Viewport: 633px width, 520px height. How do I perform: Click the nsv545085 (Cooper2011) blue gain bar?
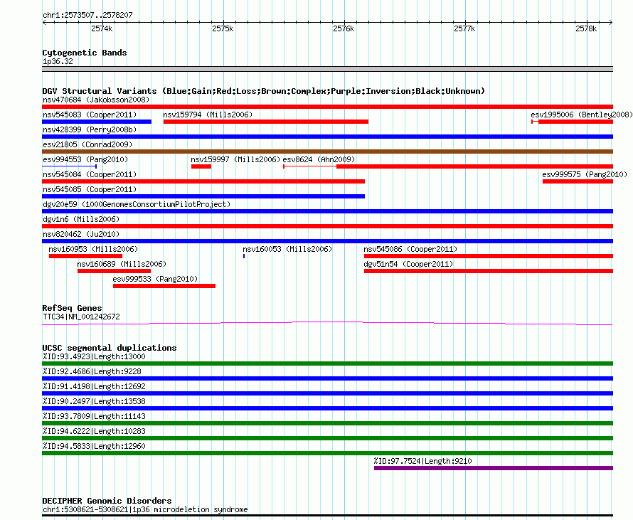pyautogui.click(x=203, y=196)
